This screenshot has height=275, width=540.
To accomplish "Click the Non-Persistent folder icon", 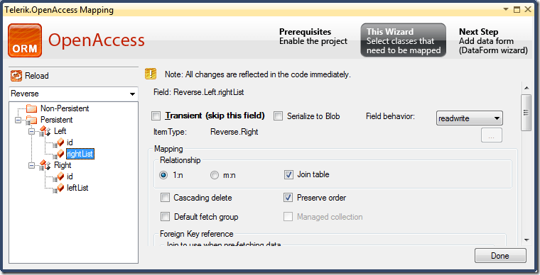I will (x=32, y=109).
